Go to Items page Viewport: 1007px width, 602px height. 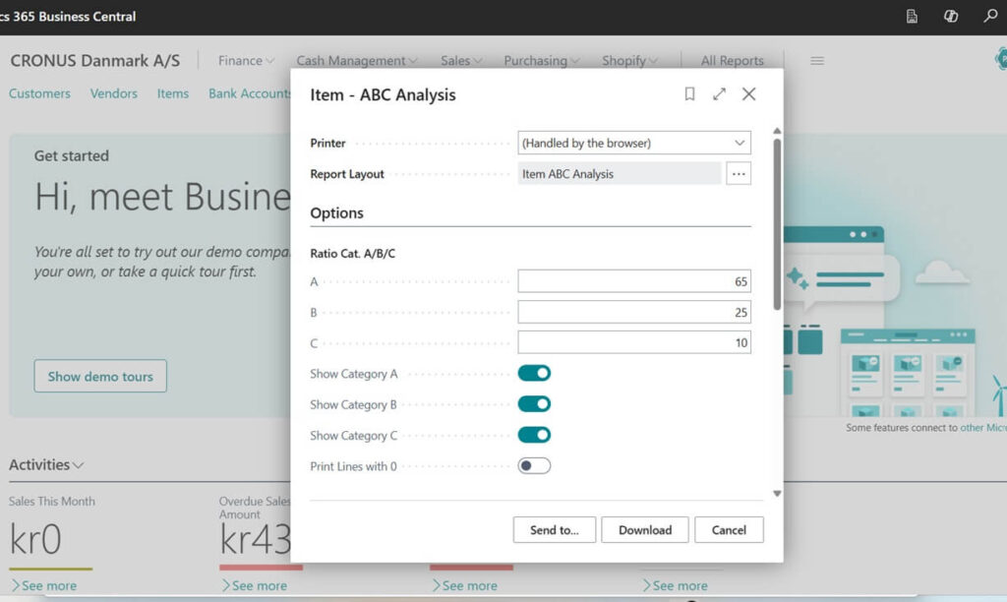[173, 93]
